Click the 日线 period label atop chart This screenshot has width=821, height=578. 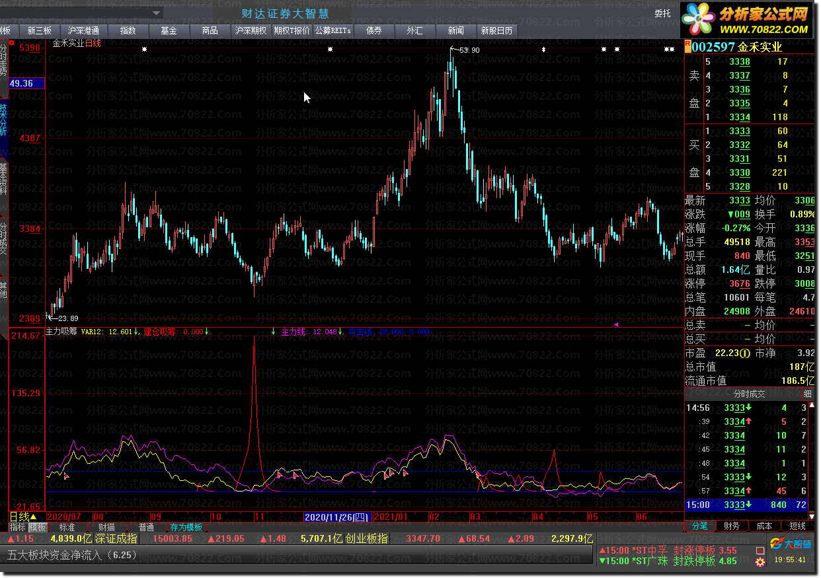click(93, 44)
